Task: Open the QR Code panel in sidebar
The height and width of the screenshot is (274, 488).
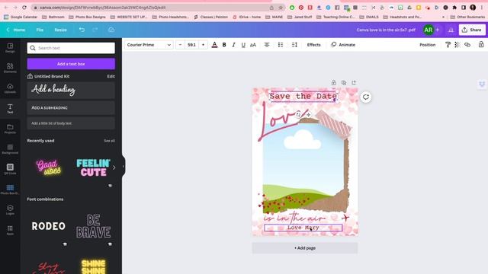Action: (10, 169)
